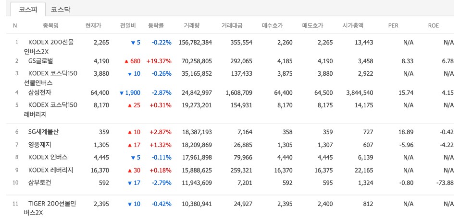This screenshot has height=218, width=460.
Task: Click KODEX 인버스 volume 17,961,898
Action: 197,157
